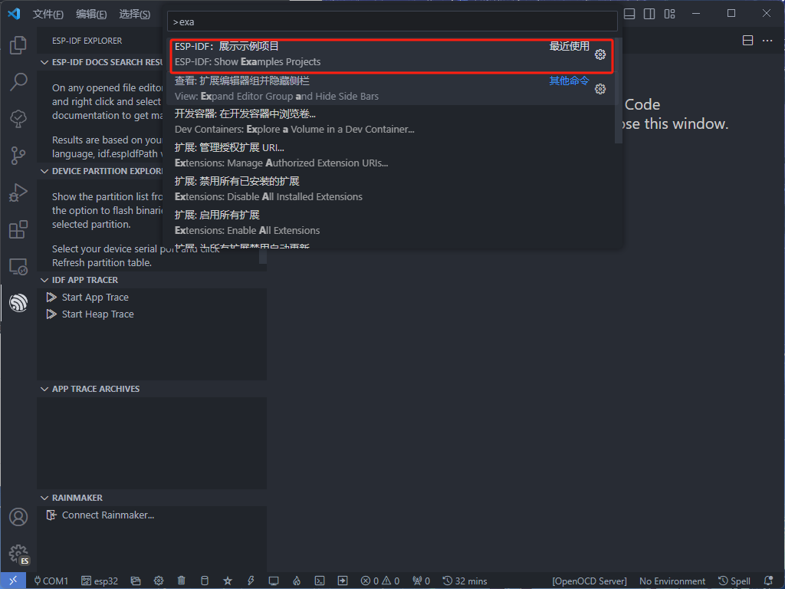
Task: Open ESP-IDF Terminal icon in status bar
Action: tap(320, 581)
